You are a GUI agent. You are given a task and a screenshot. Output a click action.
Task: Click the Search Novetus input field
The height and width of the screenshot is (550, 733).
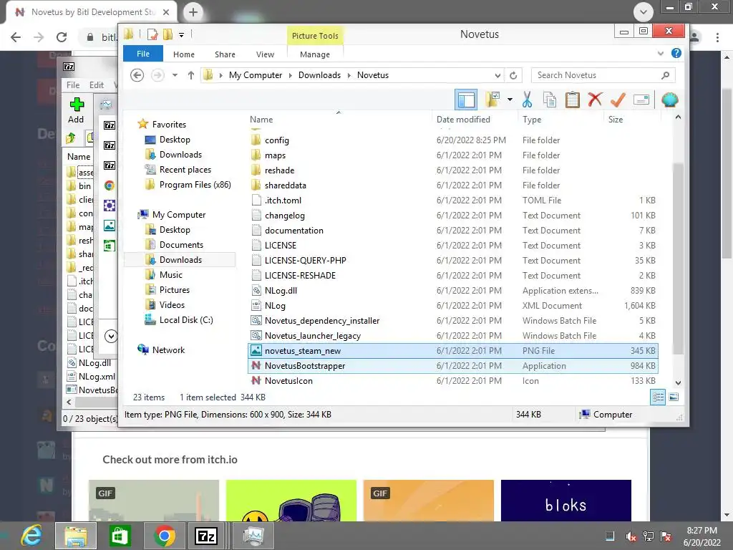603,75
